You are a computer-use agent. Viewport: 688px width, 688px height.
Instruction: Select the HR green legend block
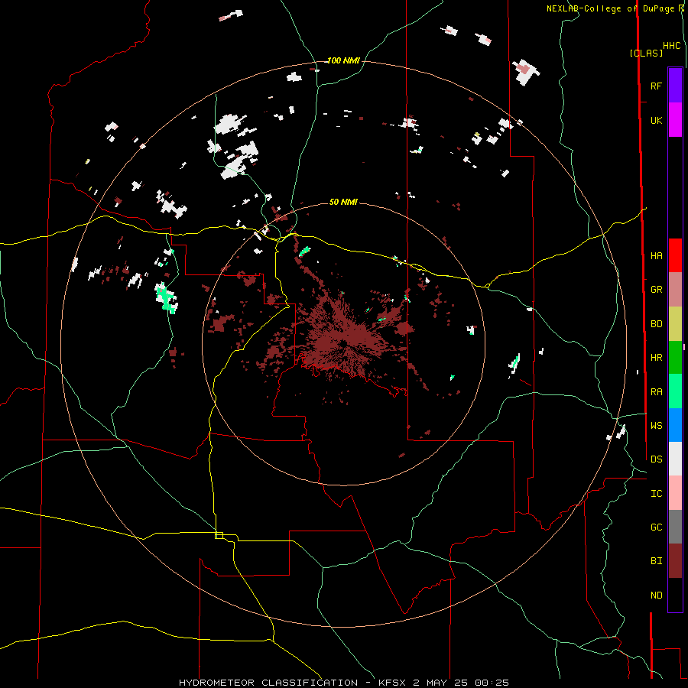(675, 358)
